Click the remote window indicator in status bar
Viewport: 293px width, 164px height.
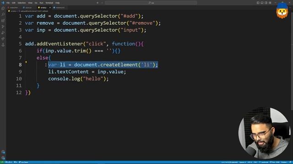point(2,162)
